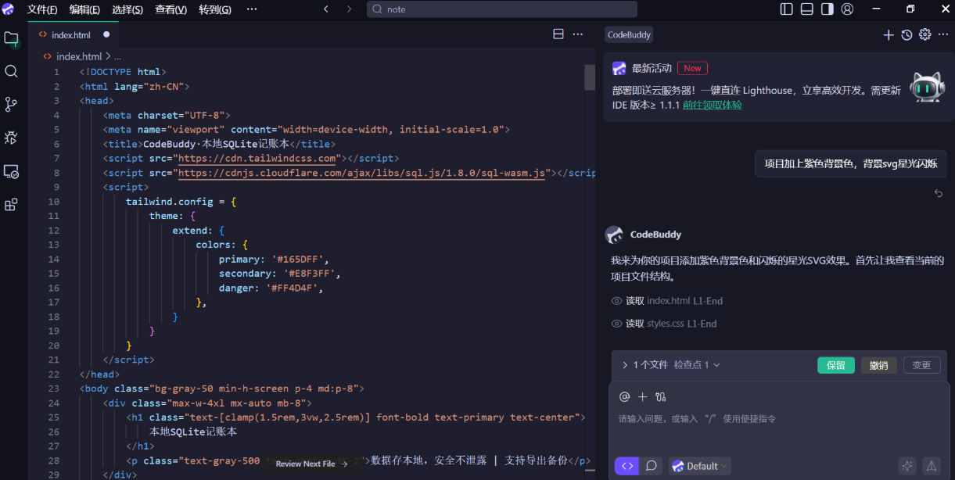The image size is (955, 480).
Task: Open the Run and Debug view
Action: click(x=11, y=138)
